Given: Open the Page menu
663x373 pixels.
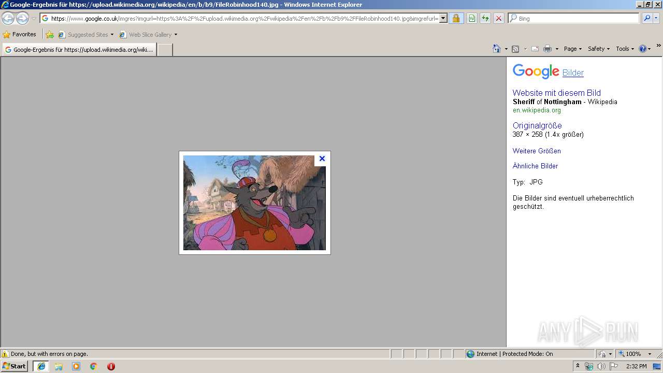Looking at the screenshot, I should point(572,49).
